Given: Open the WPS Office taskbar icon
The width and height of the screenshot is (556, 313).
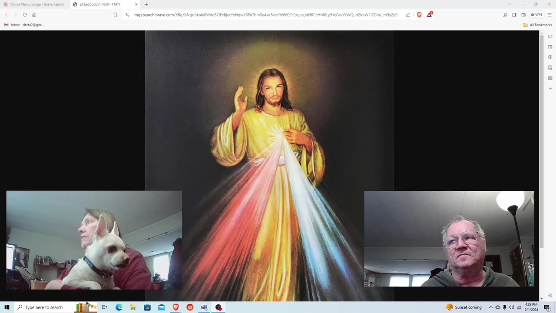Looking at the screenshot, I should [190, 307].
